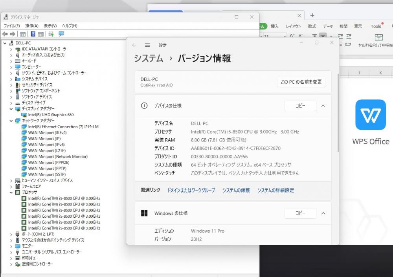
Task: Click the increase indent icon in WPS ribbon
Action: point(349,36)
